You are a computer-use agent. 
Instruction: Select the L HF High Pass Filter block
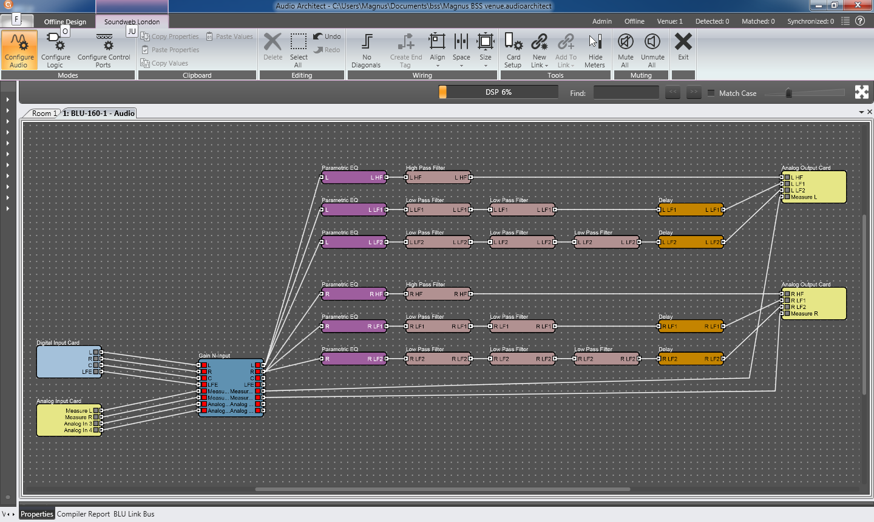tap(438, 177)
